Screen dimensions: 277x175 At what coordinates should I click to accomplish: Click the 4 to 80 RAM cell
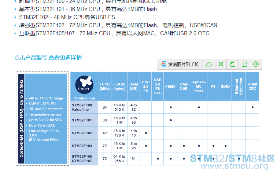click(133, 120)
